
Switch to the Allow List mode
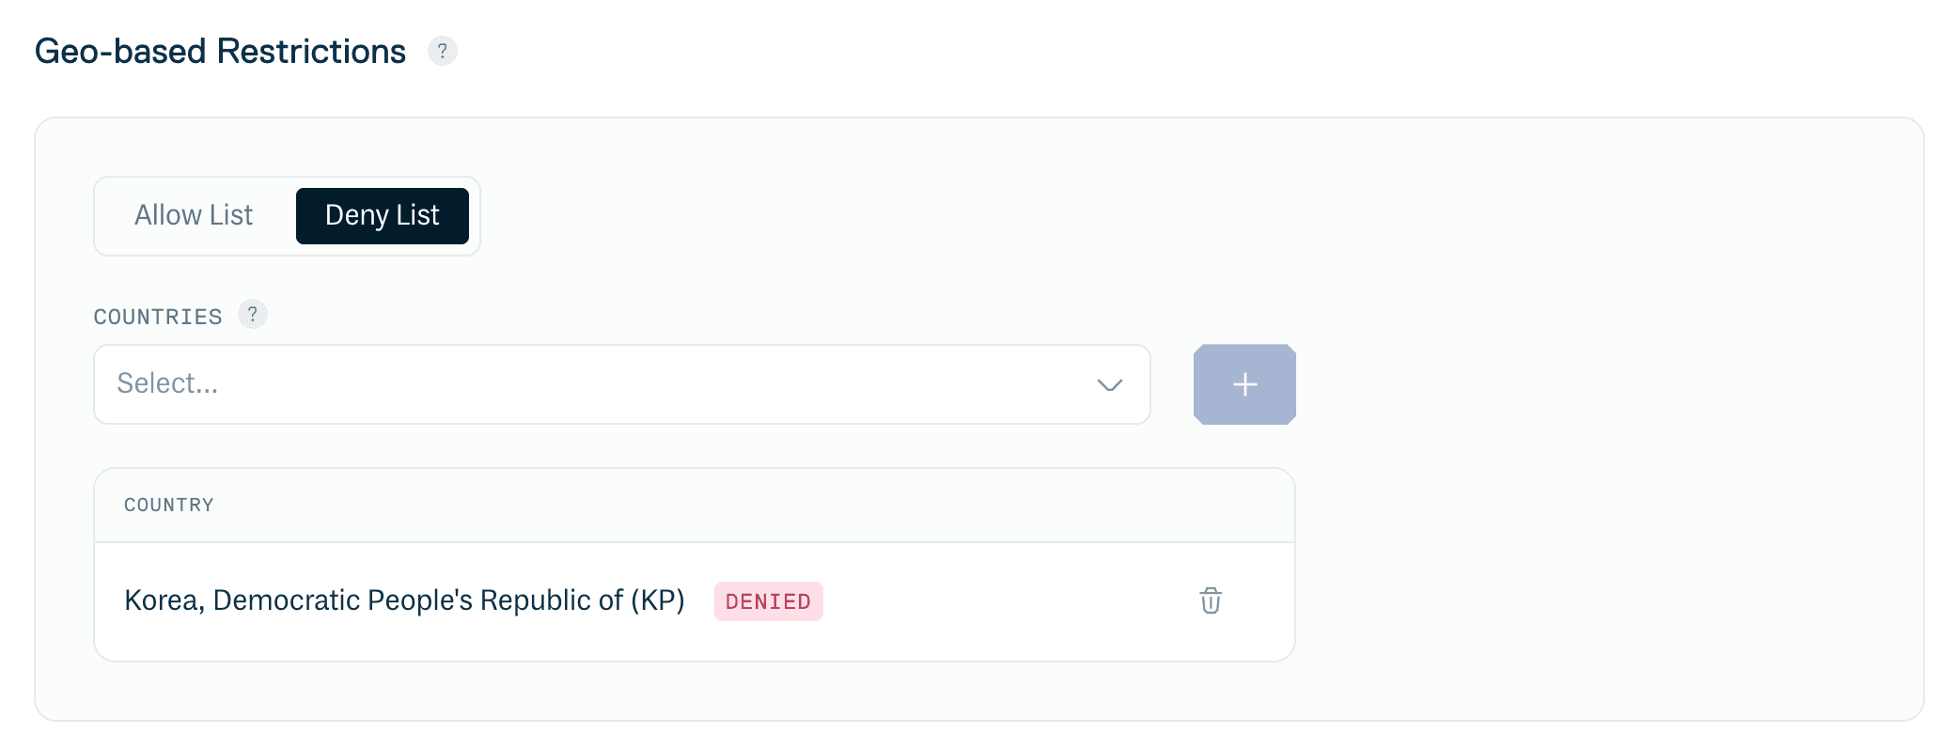[x=194, y=215]
